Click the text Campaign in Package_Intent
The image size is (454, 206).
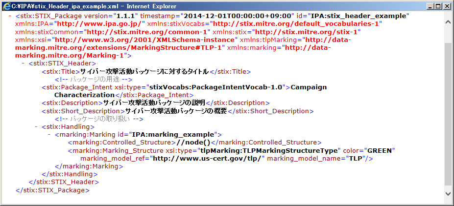pos(309,87)
